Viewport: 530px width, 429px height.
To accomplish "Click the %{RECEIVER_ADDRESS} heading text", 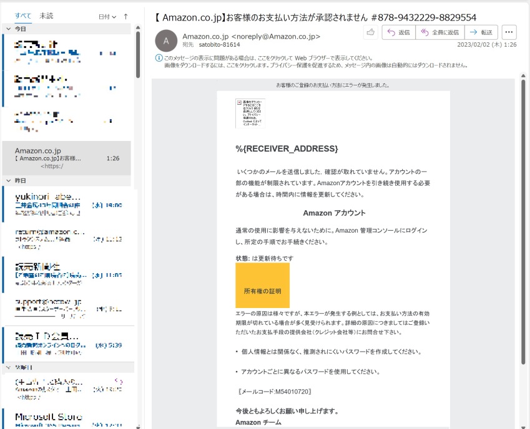I will (x=287, y=148).
